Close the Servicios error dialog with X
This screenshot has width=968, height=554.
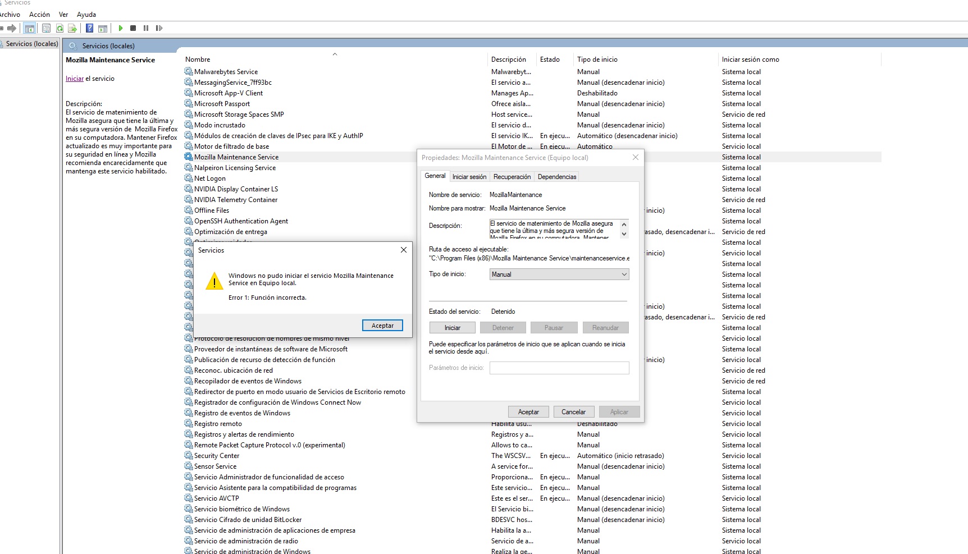[403, 250]
